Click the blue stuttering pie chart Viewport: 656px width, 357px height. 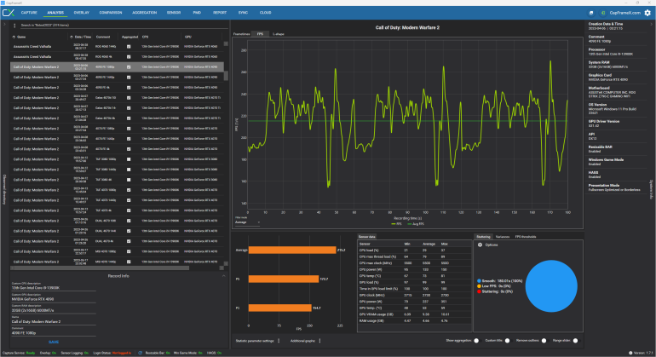[551, 285]
